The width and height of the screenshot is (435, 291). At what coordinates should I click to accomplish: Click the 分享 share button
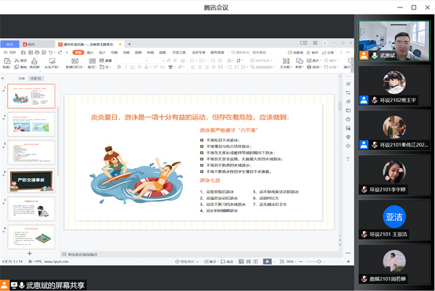328,52
